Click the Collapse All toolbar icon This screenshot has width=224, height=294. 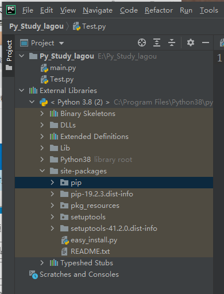pos(172,42)
